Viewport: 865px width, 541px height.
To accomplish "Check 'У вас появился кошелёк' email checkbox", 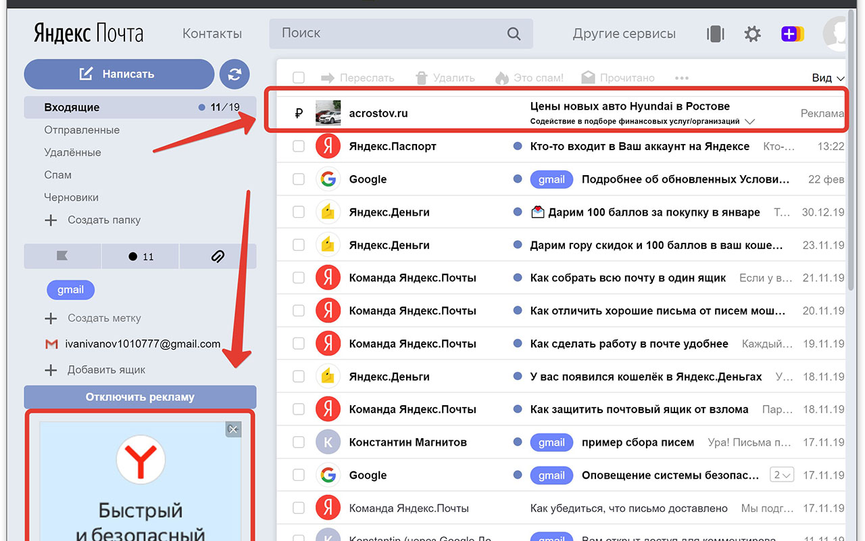I will [299, 377].
